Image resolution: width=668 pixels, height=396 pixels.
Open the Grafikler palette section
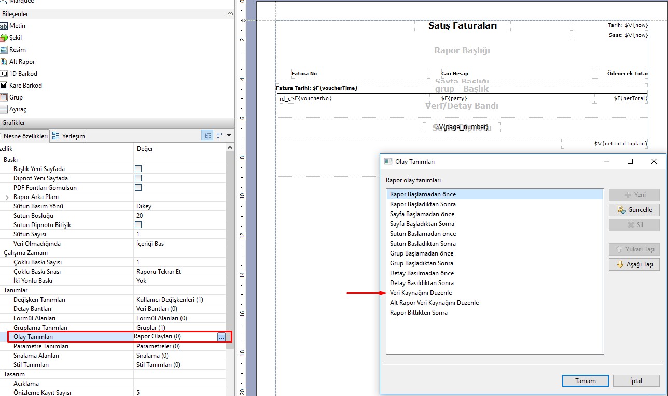point(13,123)
